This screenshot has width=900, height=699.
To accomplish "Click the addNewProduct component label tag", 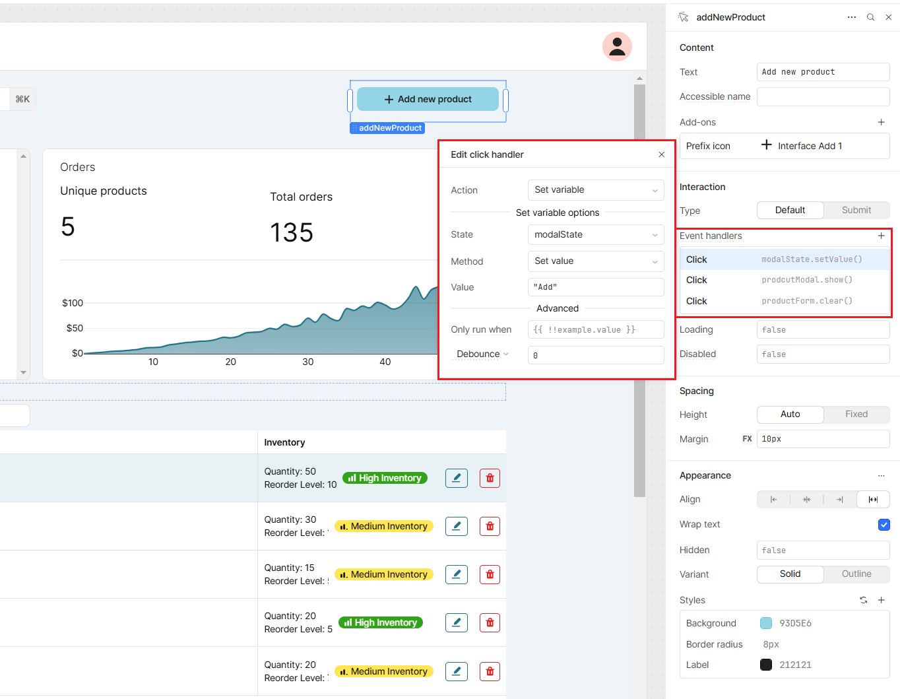I will click(x=387, y=128).
